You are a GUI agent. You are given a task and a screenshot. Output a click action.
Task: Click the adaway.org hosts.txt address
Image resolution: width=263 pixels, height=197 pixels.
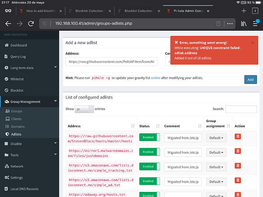97,195
